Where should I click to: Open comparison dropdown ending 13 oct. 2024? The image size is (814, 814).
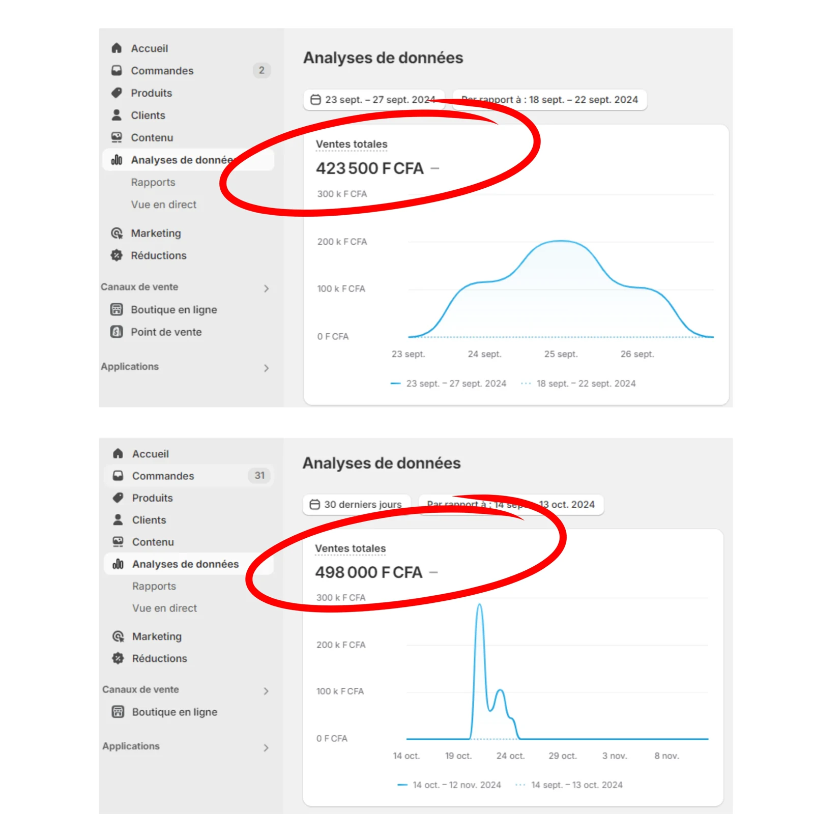[x=511, y=505]
